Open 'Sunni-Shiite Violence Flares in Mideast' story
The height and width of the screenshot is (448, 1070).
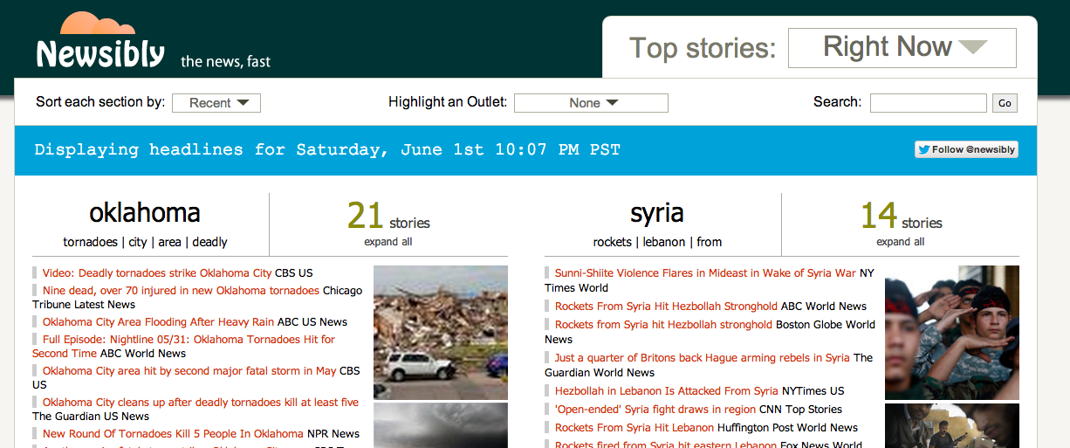(705, 273)
